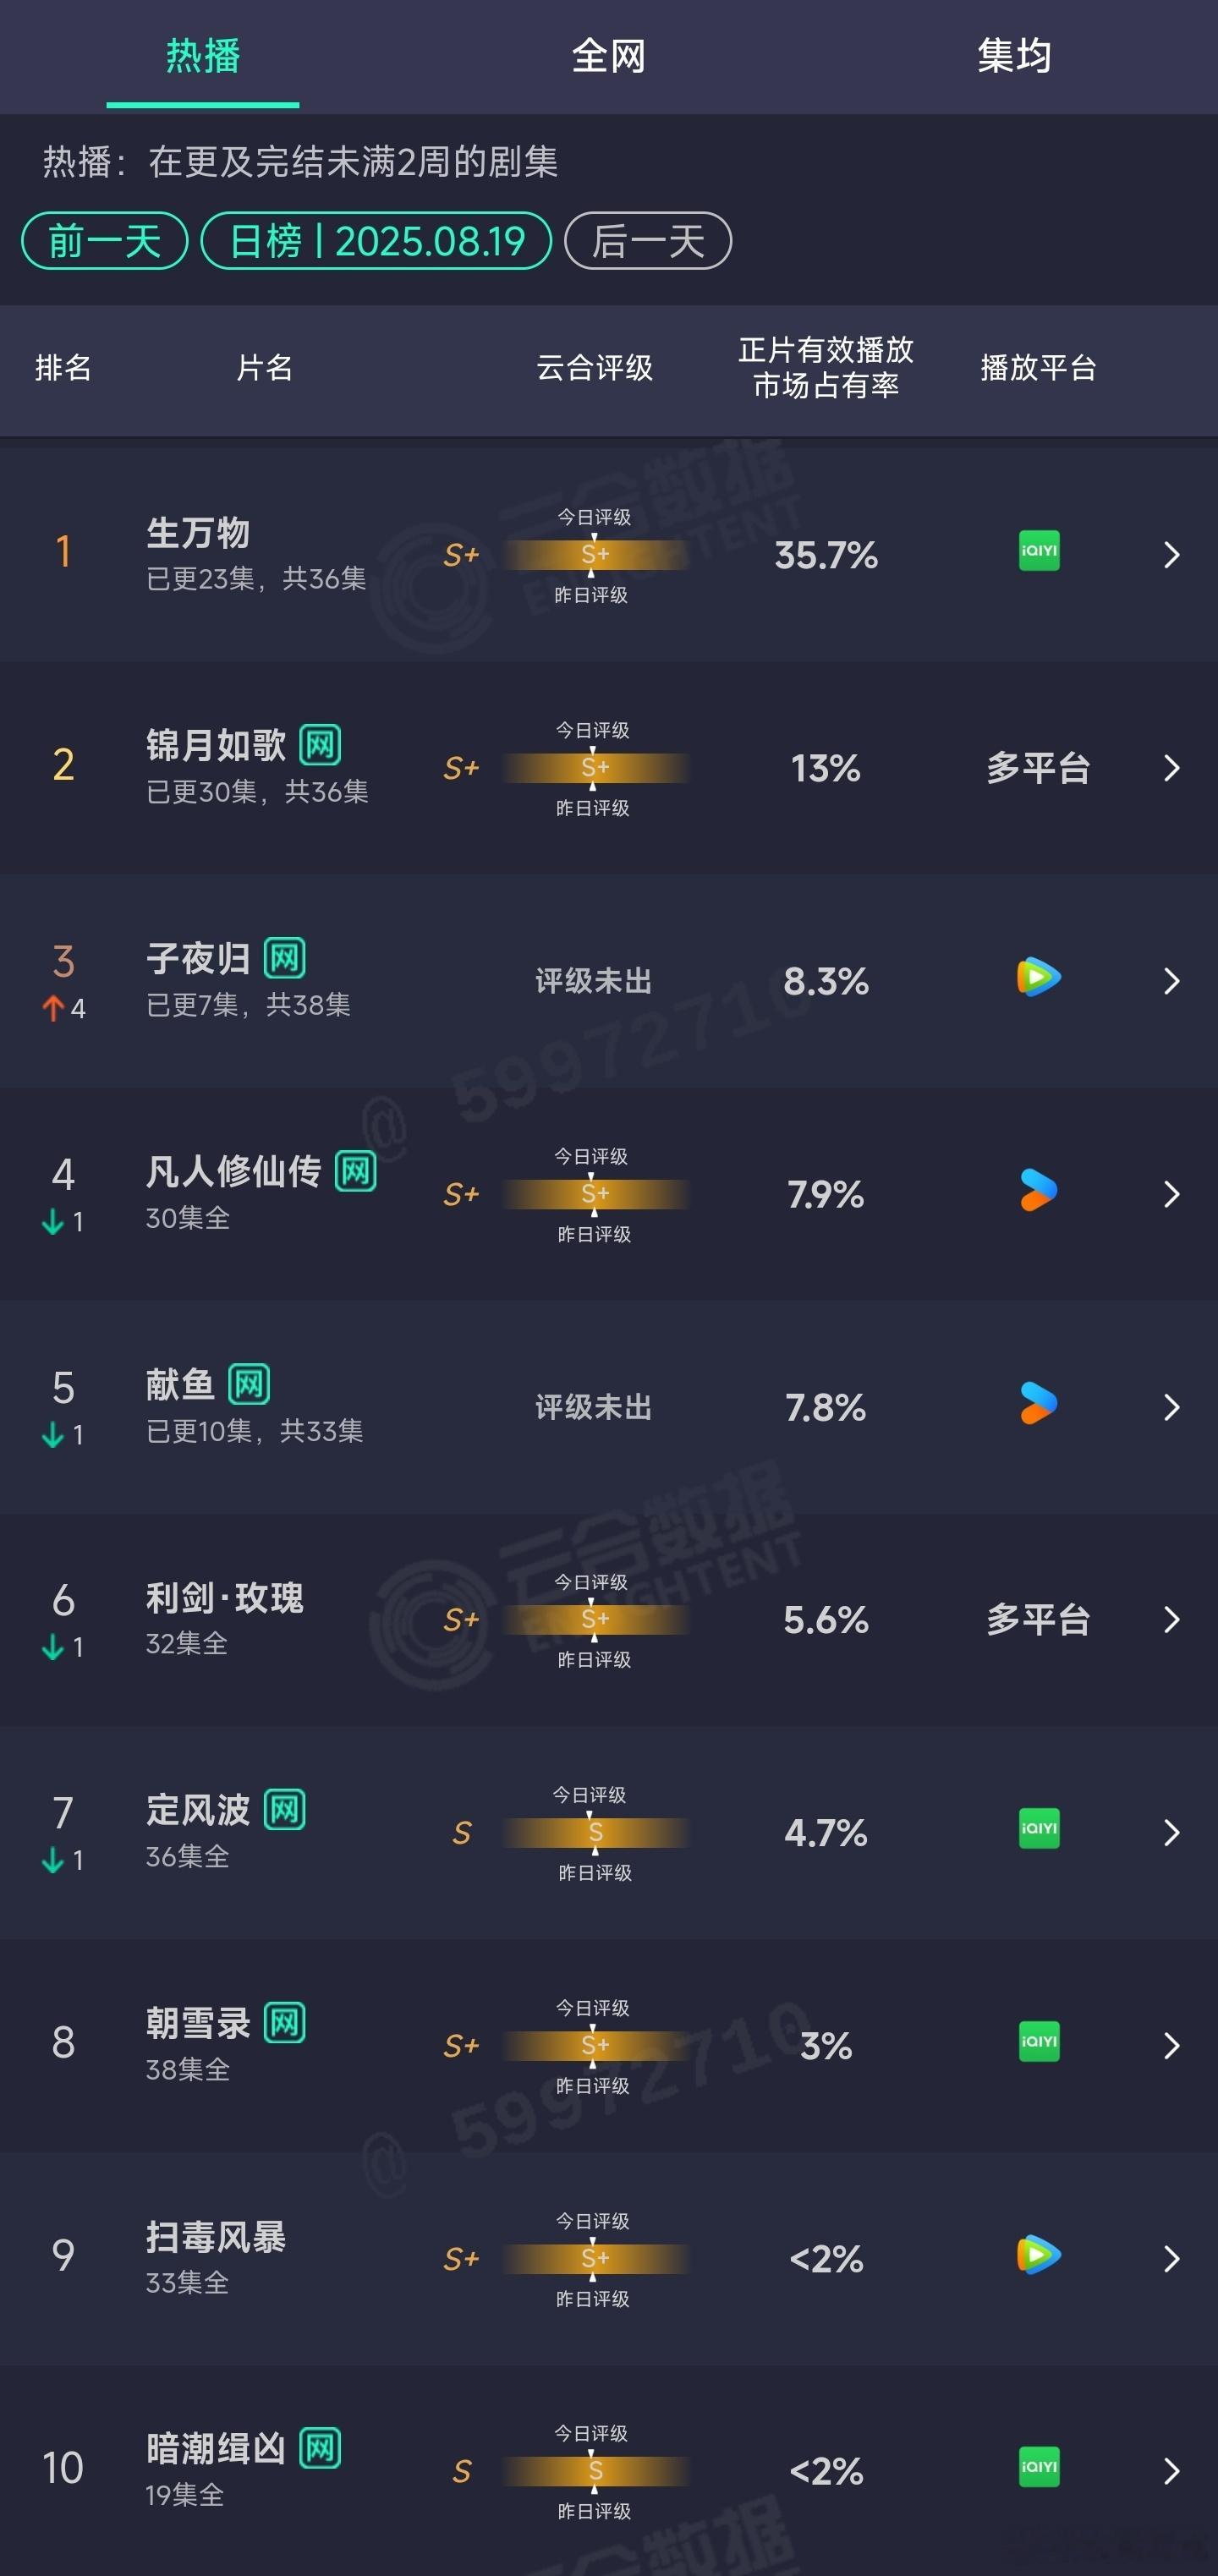
Task: Open the 日榜 2025.08.19 date picker
Action: pyautogui.click(x=376, y=241)
